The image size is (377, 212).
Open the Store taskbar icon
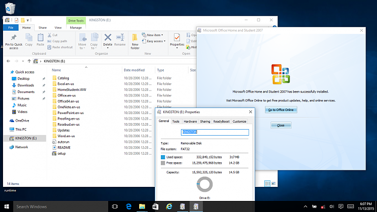coord(155,206)
